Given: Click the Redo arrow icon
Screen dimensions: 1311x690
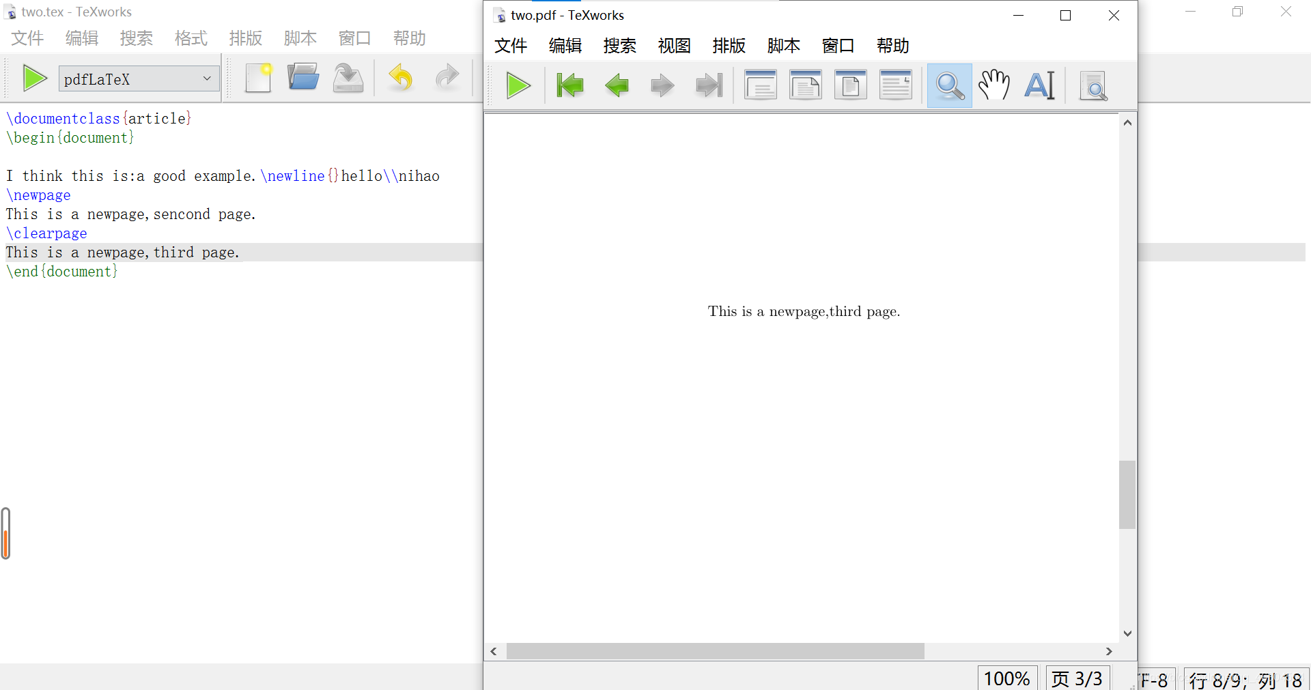Looking at the screenshot, I should 447,78.
